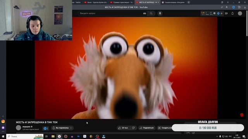Click the microphone tray icon
The height and width of the screenshot is (139, 248).
[220, 136]
